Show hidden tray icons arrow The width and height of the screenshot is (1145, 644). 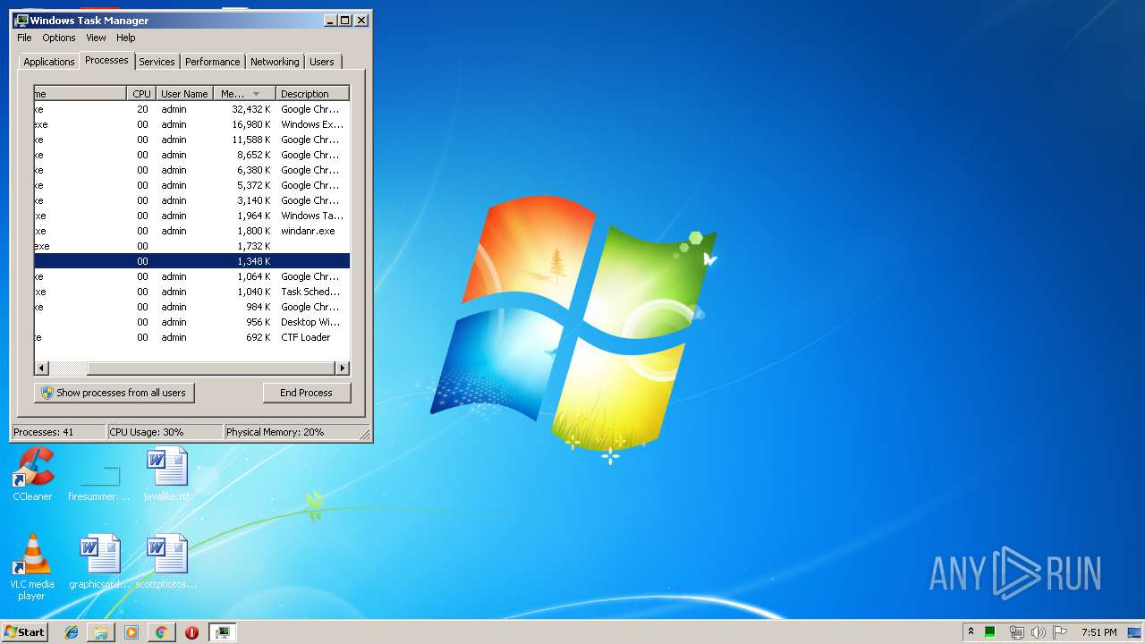(971, 632)
